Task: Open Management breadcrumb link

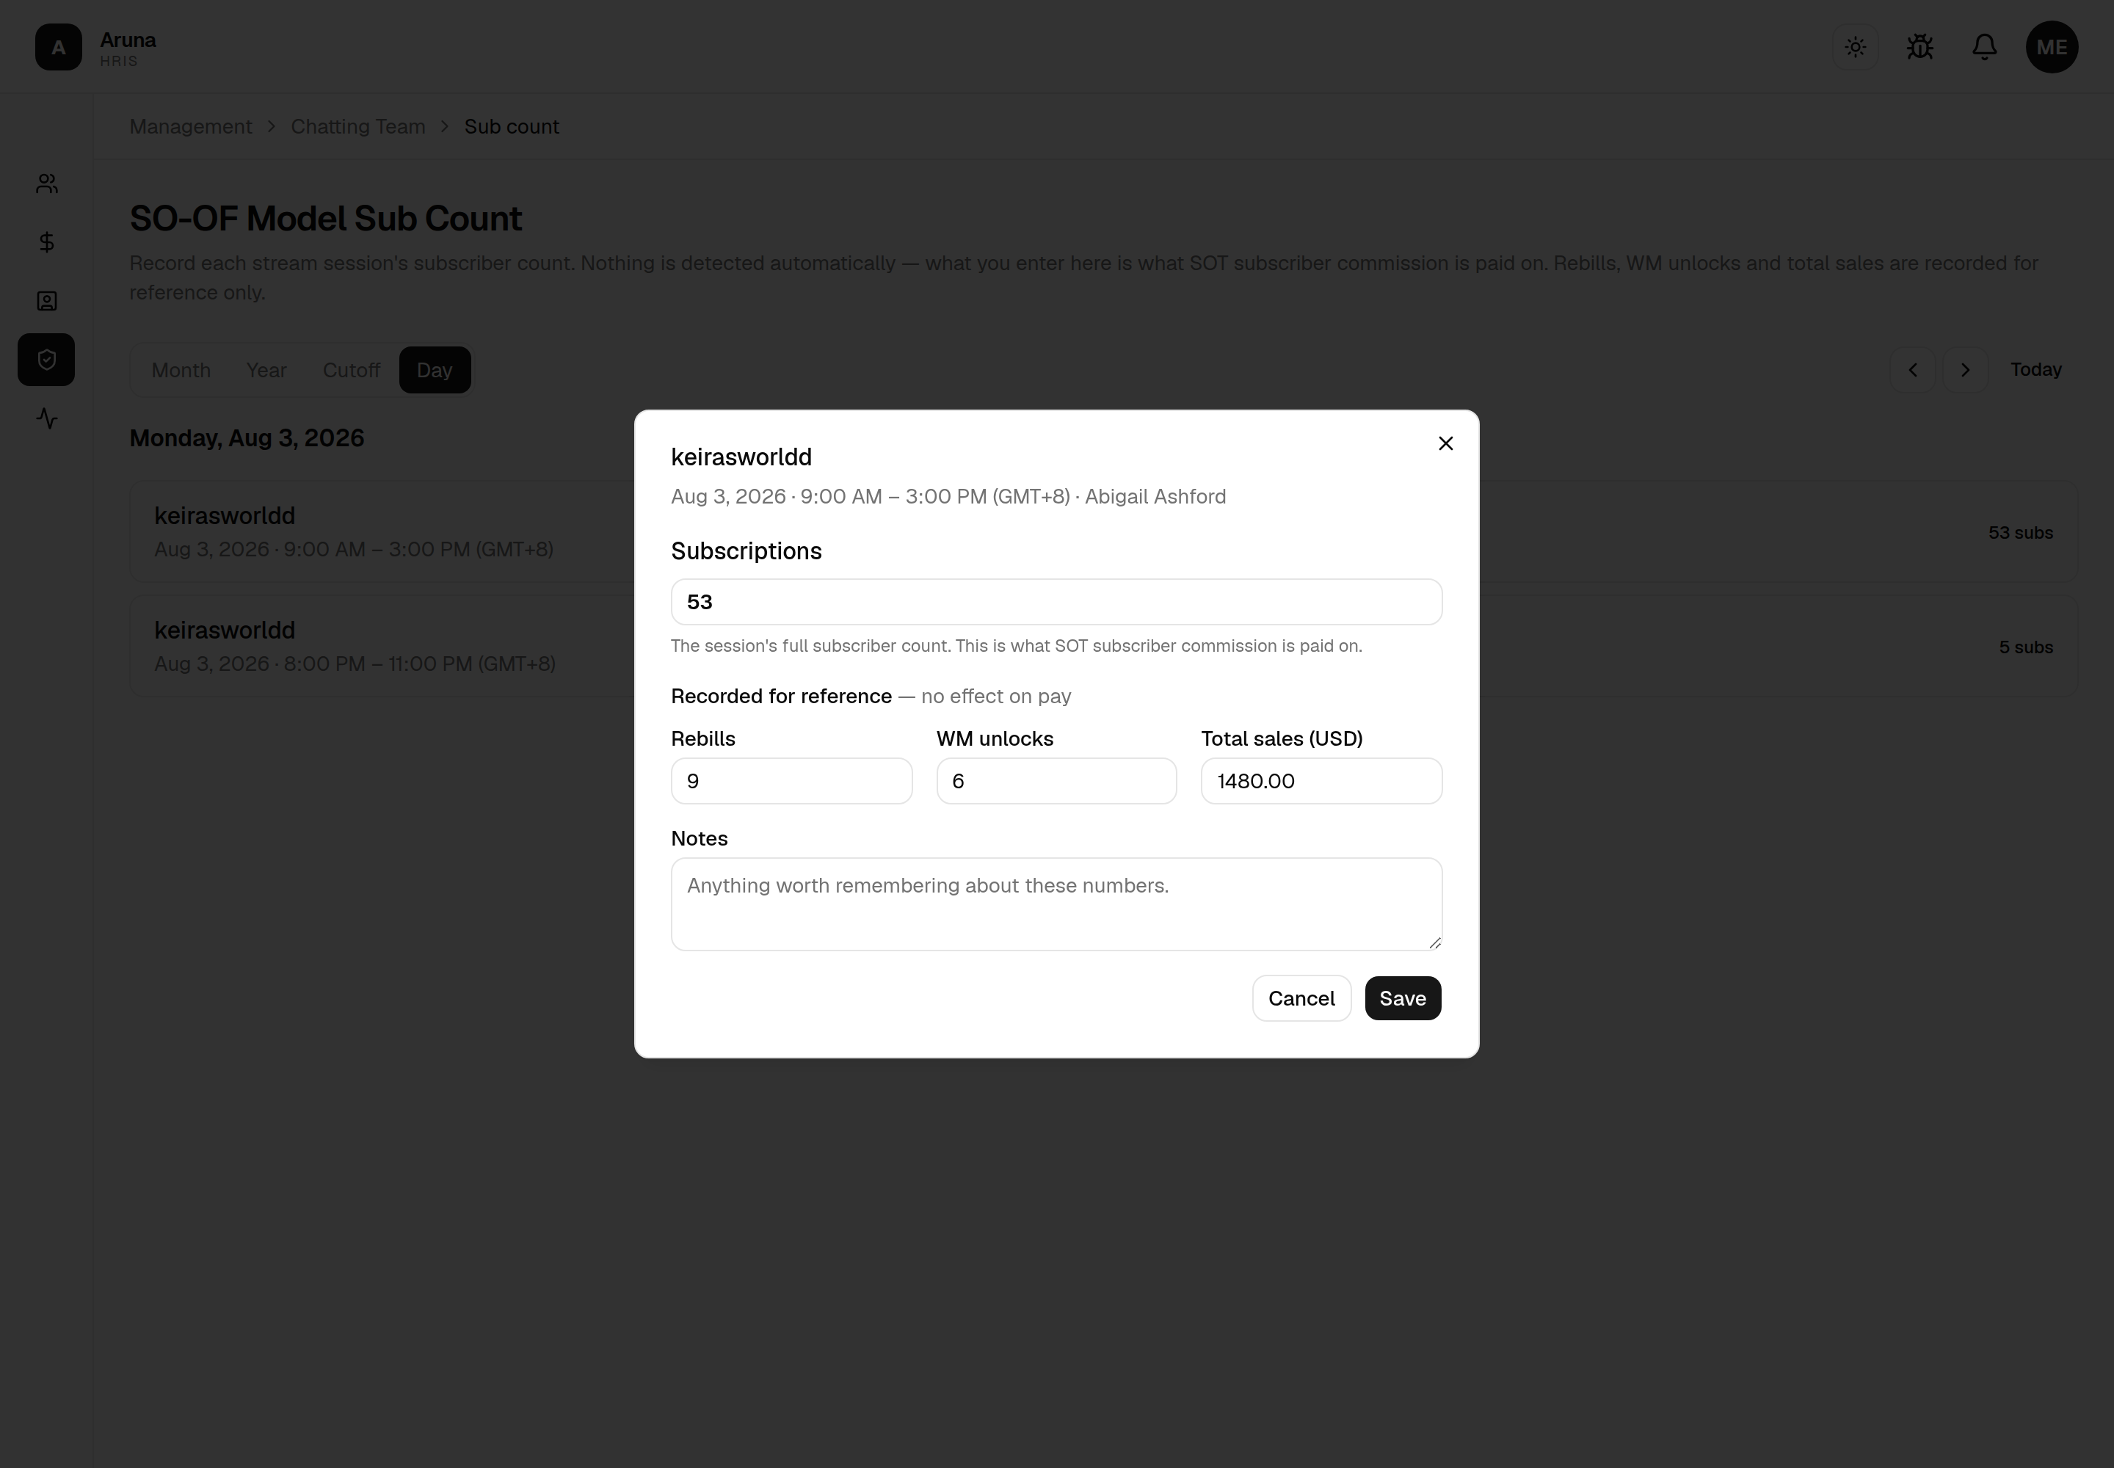Action: 190,127
